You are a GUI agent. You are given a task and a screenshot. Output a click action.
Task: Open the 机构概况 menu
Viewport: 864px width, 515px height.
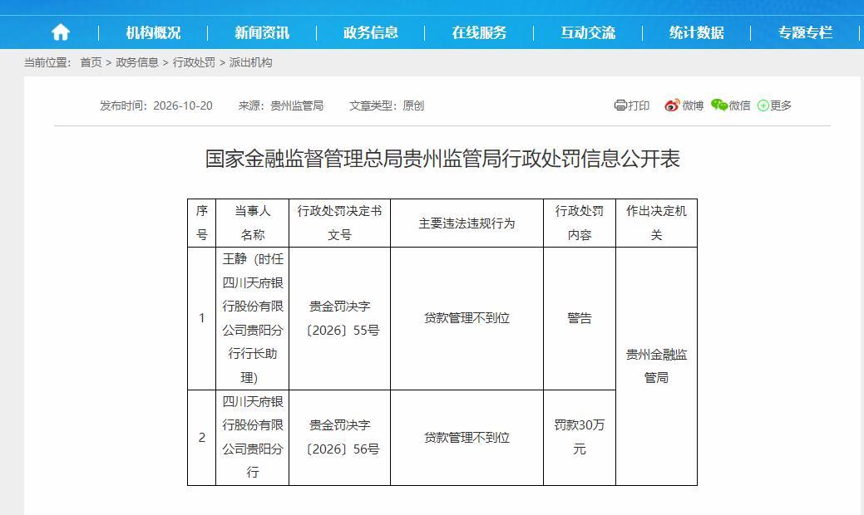[x=153, y=33]
